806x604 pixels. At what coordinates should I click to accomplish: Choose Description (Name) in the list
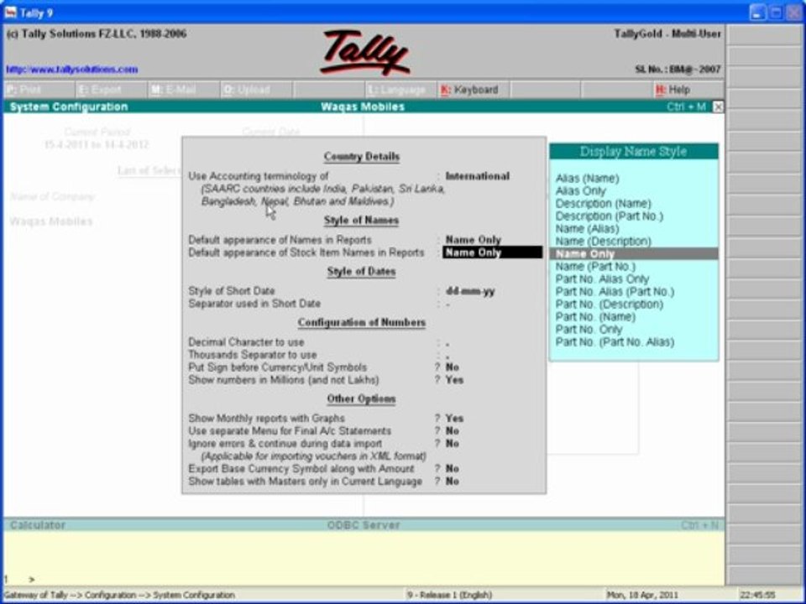(603, 203)
